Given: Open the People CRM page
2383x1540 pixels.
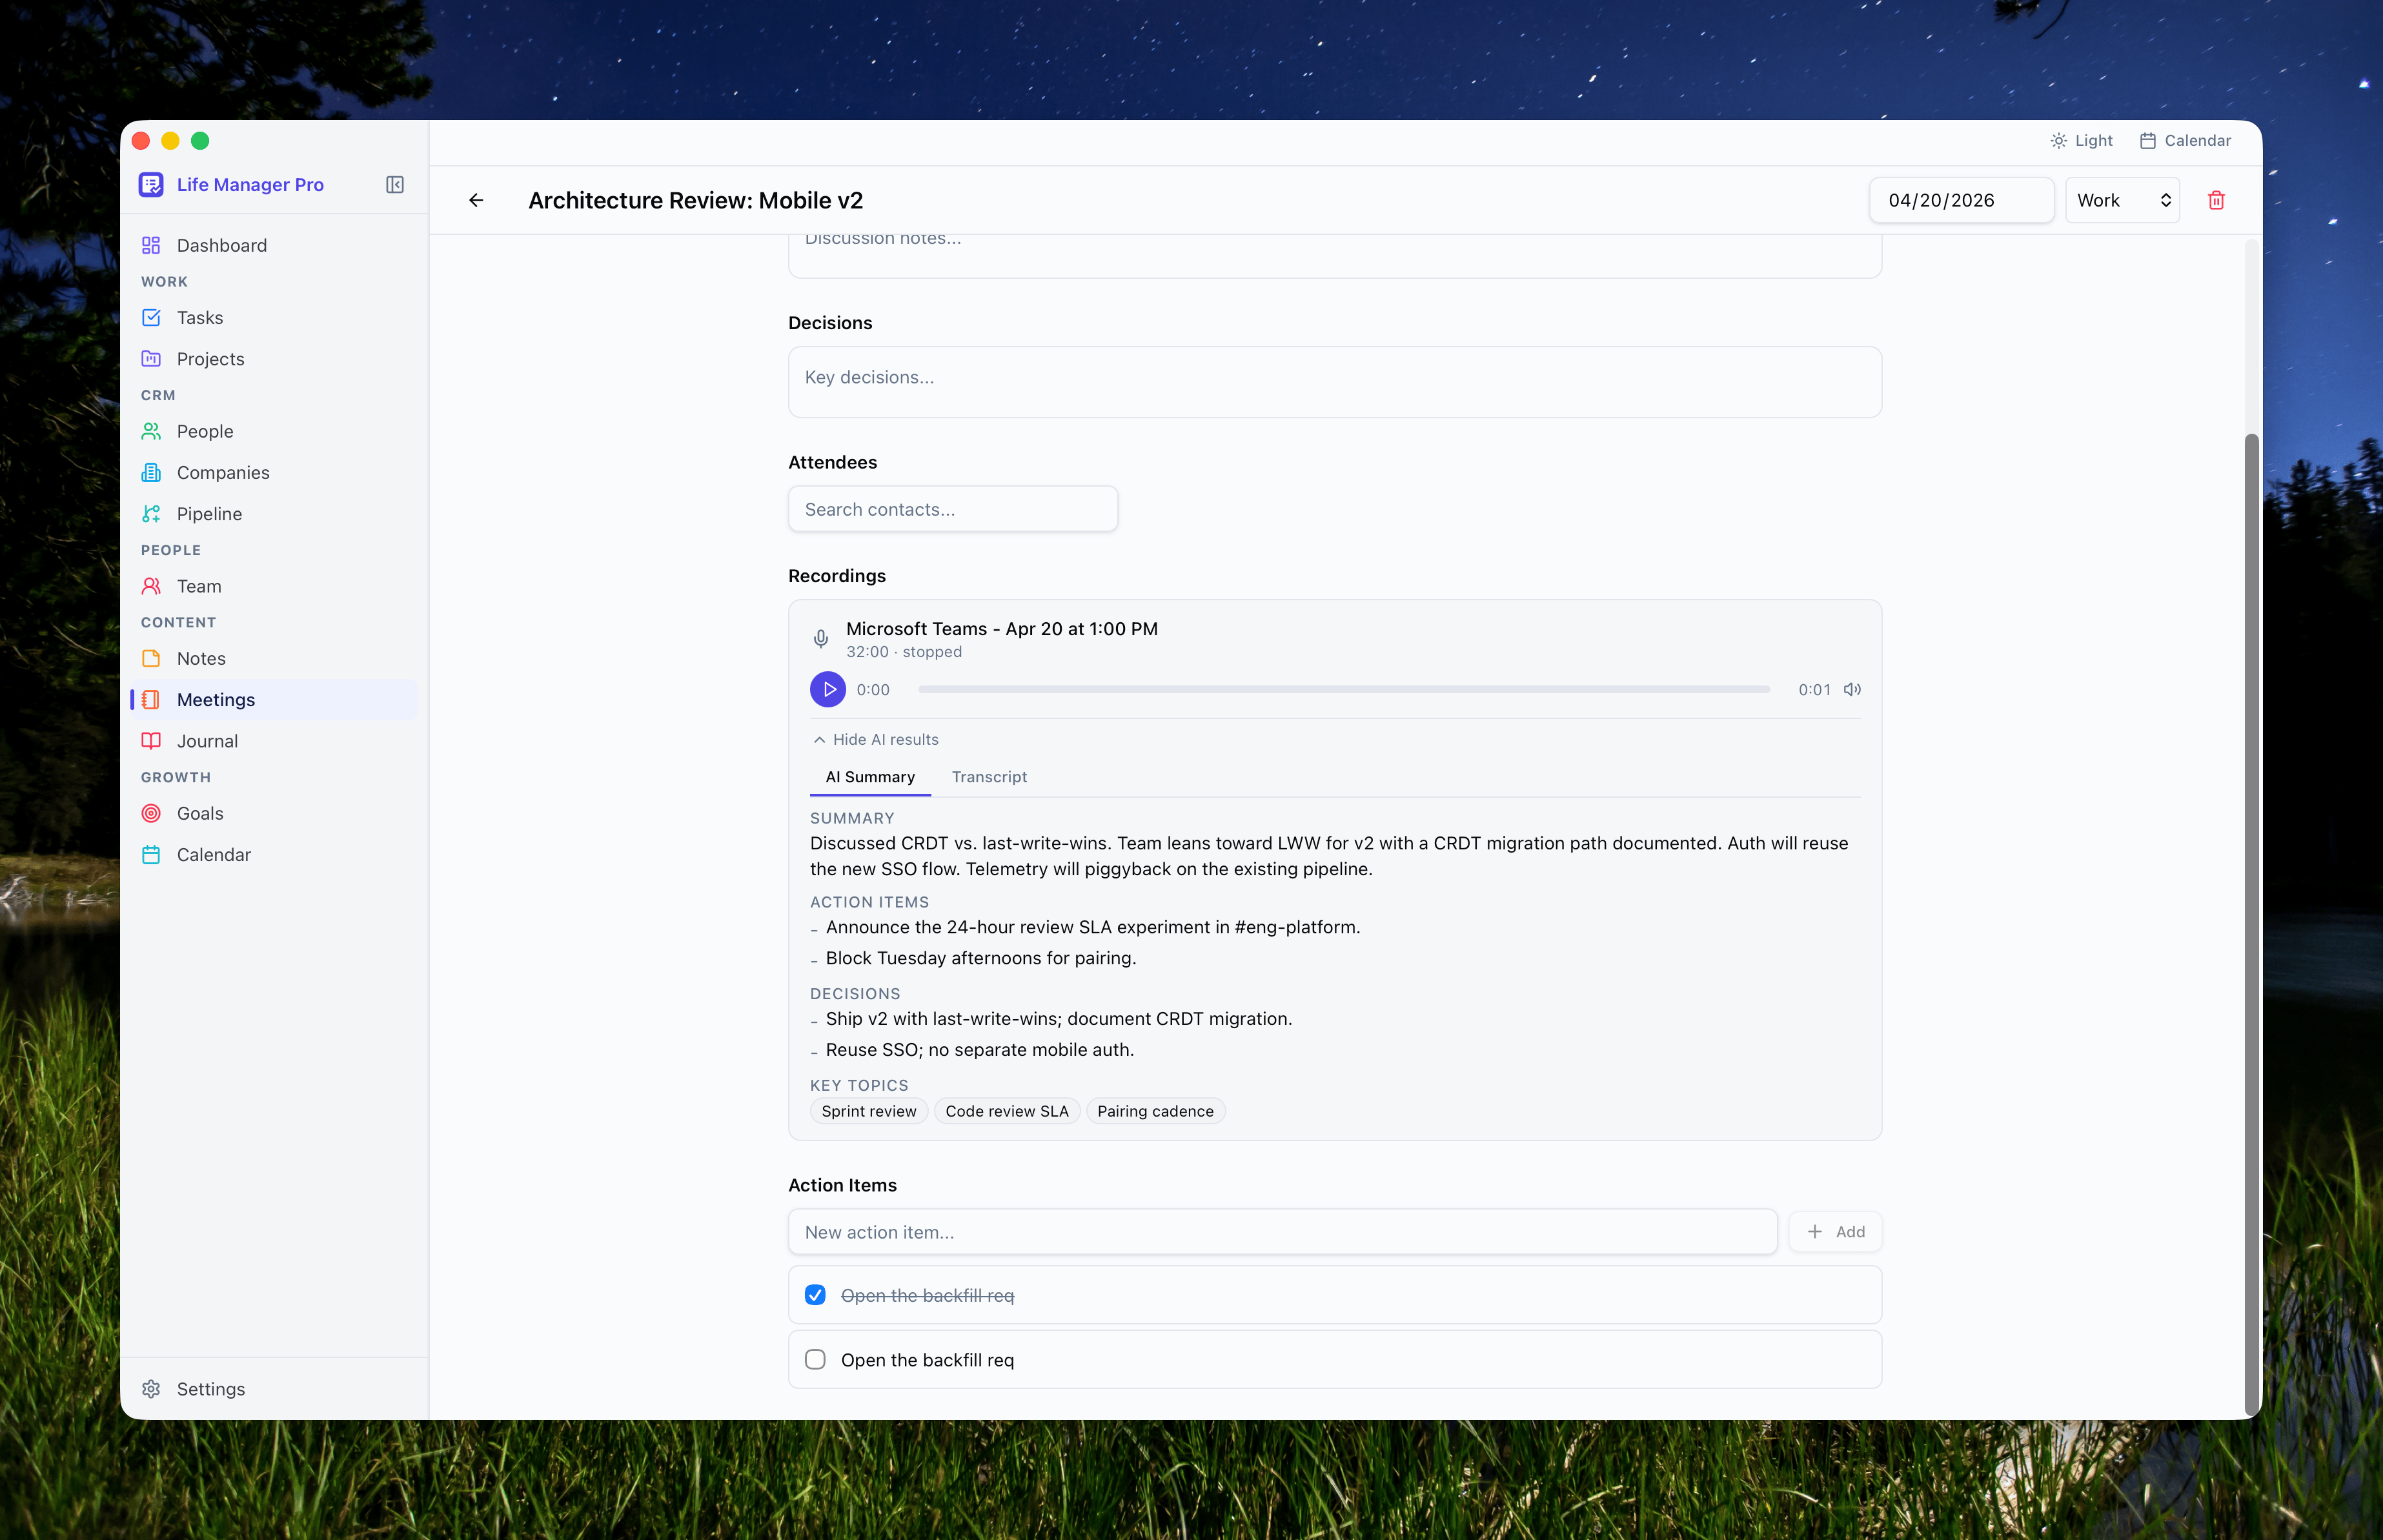Looking at the screenshot, I should 274,431.
